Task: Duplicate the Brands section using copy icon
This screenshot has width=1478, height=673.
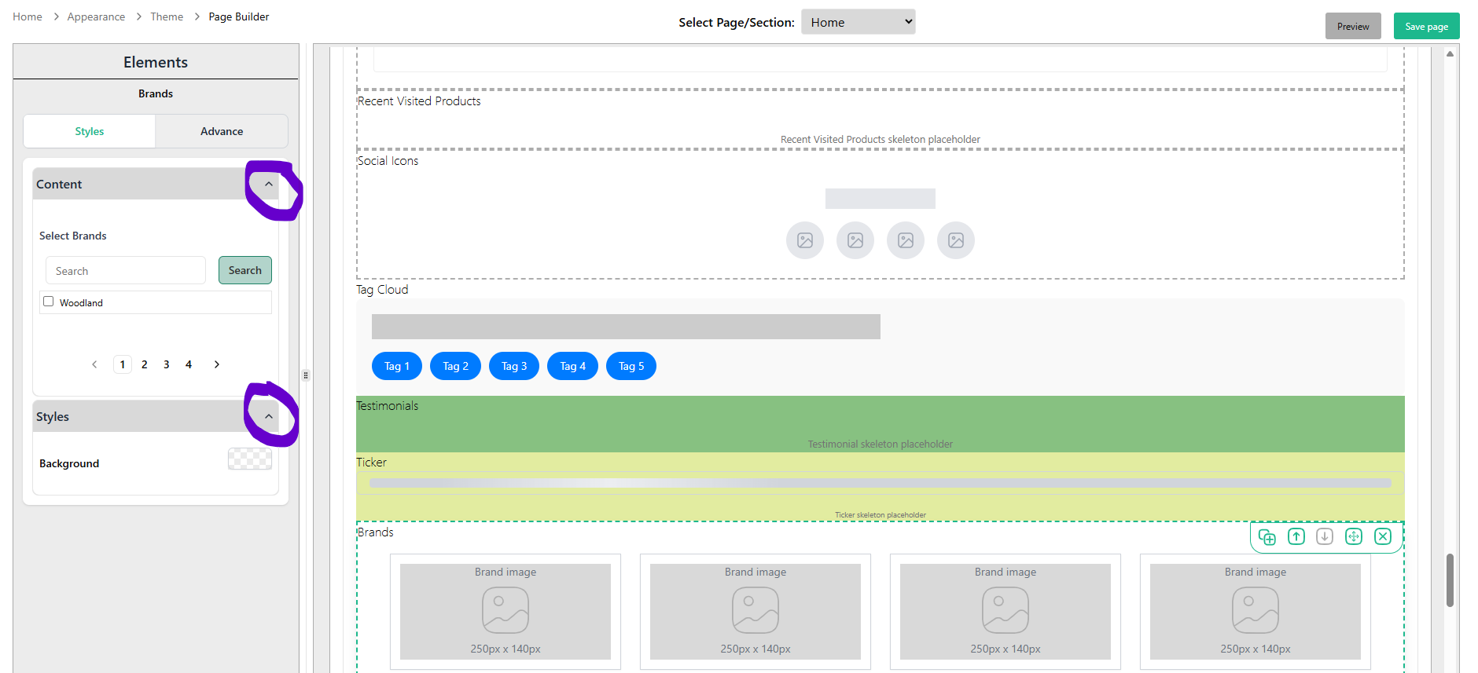Action: pyautogui.click(x=1267, y=537)
